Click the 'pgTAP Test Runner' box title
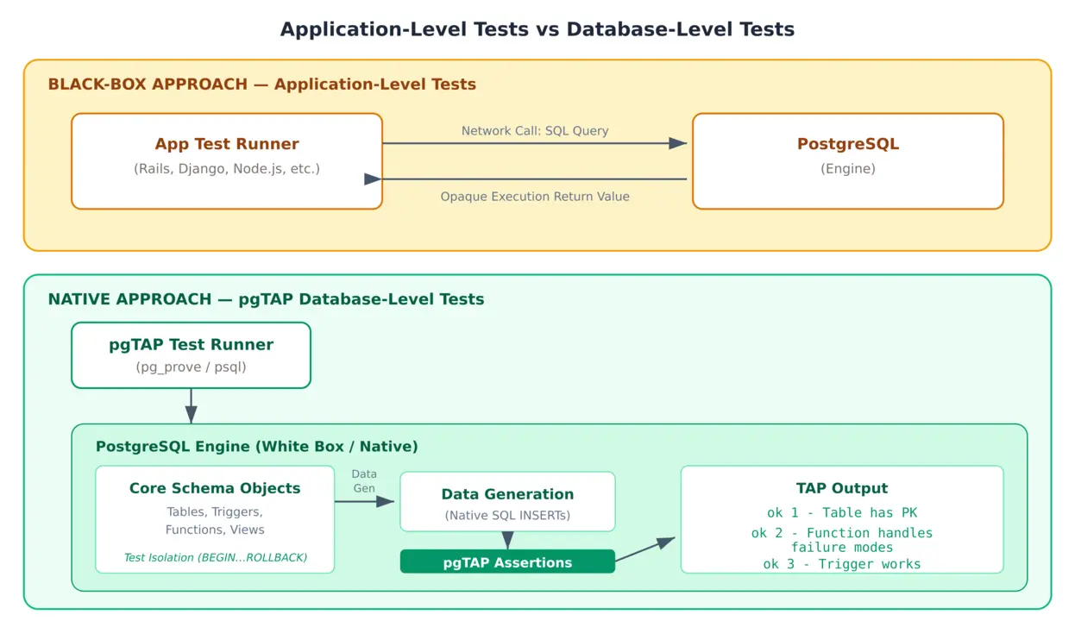 click(191, 345)
